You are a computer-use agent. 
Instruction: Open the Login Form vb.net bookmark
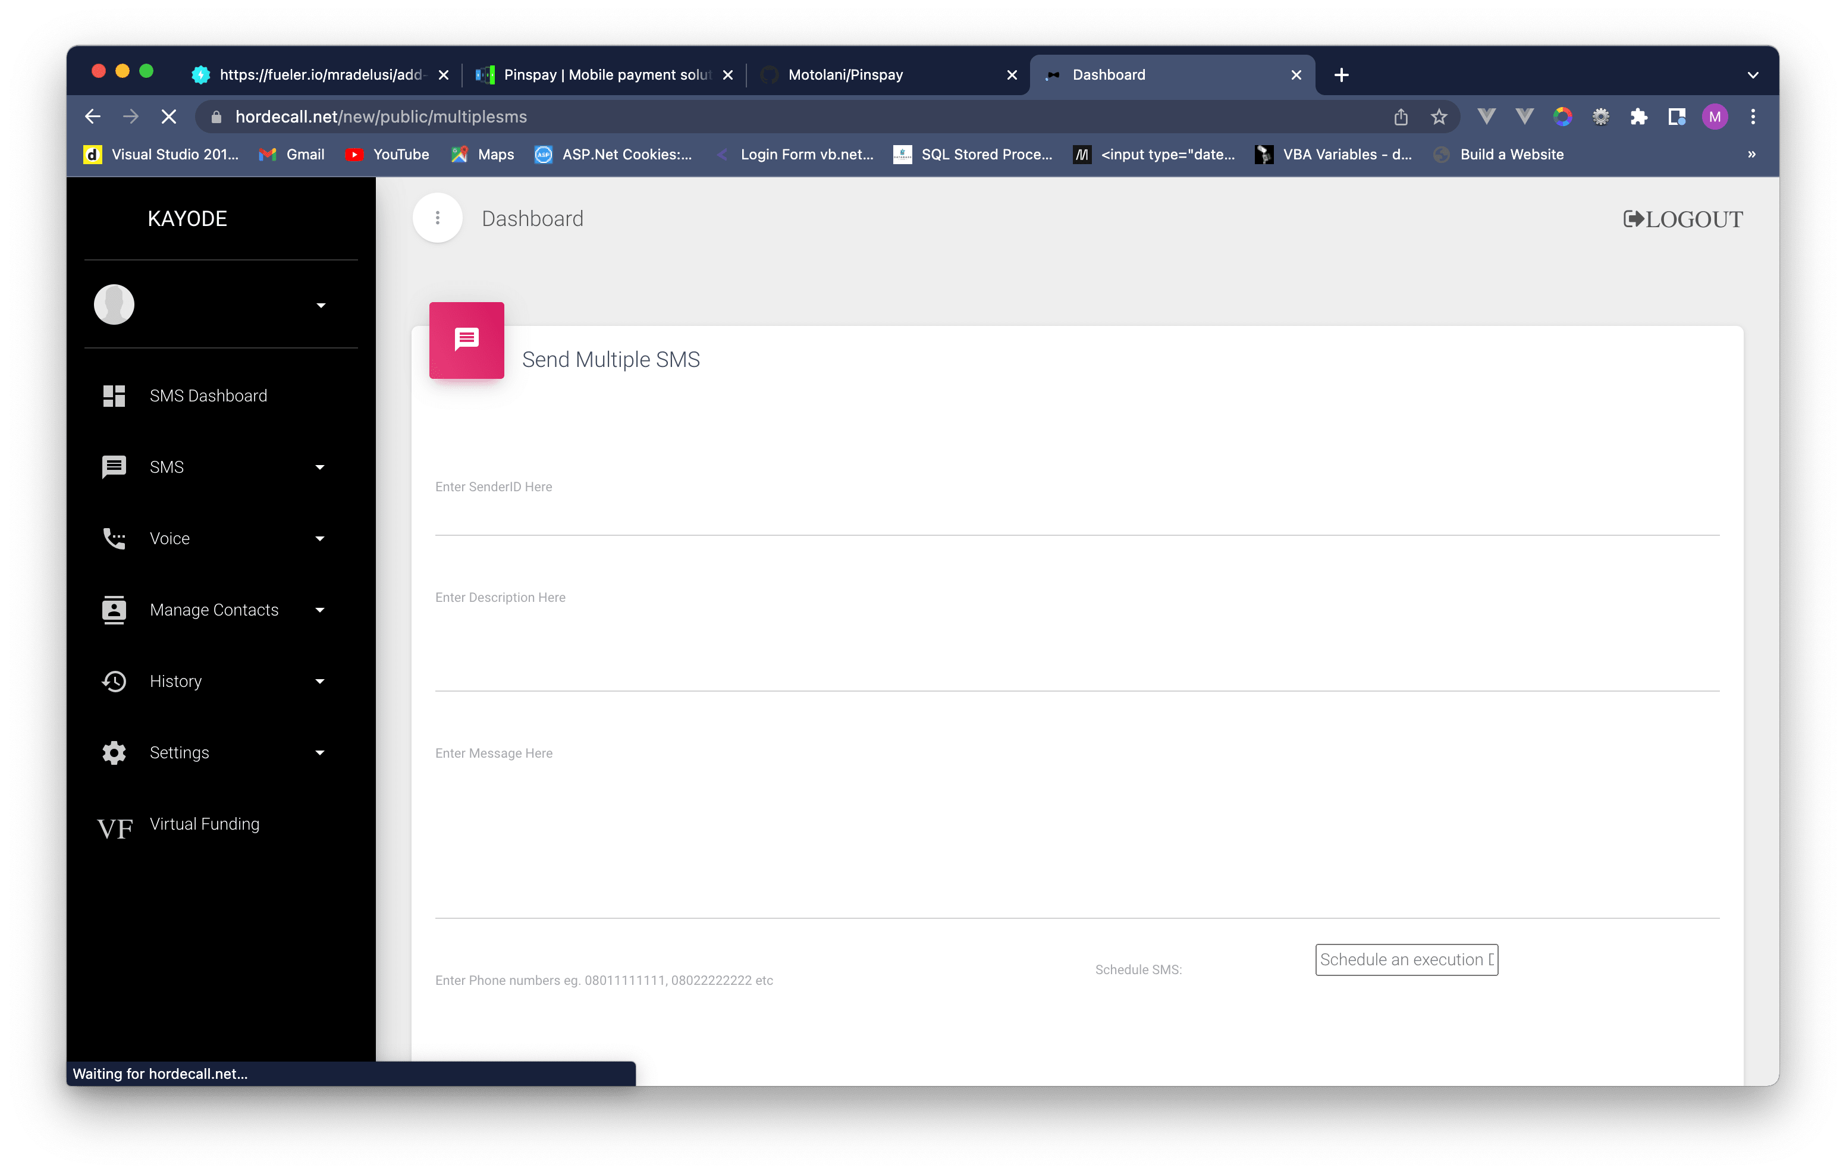pos(794,154)
